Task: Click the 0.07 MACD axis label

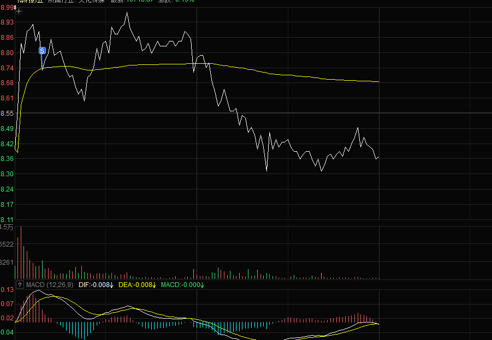Action: (x=7, y=303)
